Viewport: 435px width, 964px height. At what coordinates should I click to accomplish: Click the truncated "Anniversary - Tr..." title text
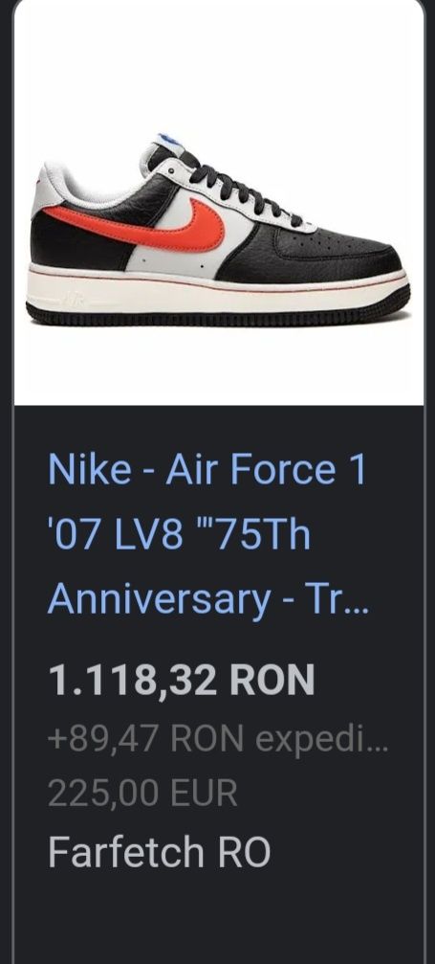(x=209, y=599)
